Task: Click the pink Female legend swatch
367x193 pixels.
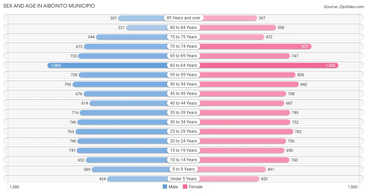Action: [x=185, y=187]
